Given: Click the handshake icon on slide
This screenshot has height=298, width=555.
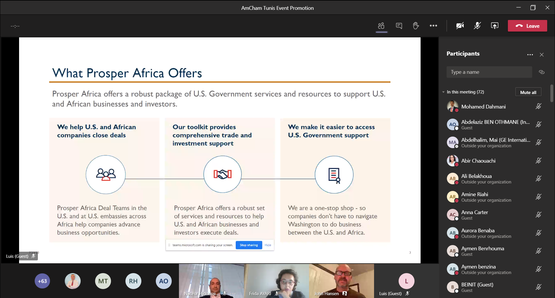Looking at the screenshot, I should [223, 174].
